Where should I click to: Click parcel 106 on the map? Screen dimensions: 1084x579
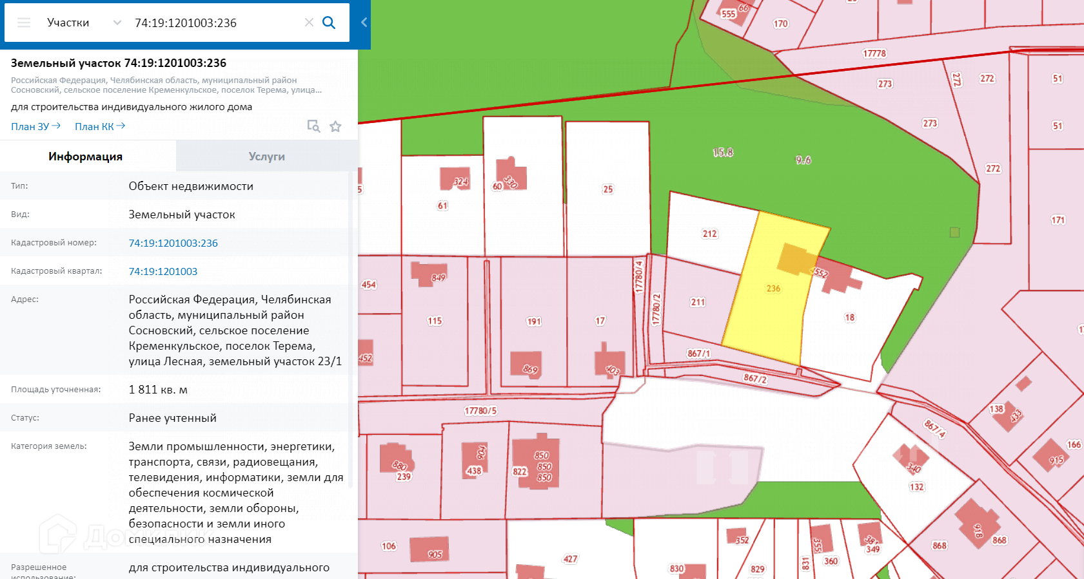click(388, 546)
